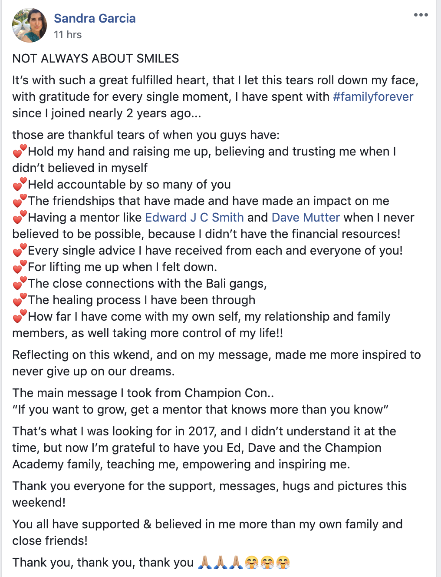Click the "NOT ALWAYS ABOUT SMILES" heading
Image resolution: width=441 pixels, height=577 pixels.
(95, 58)
